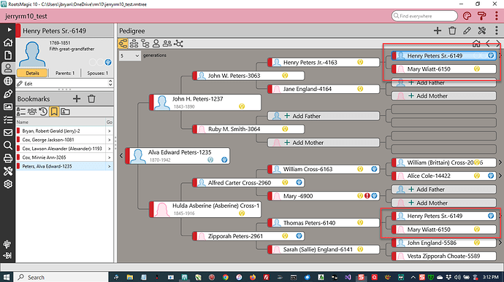Open the color palette icon in the top bar
Image resolution: width=504 pixels, height=282 pixels.
467,16
